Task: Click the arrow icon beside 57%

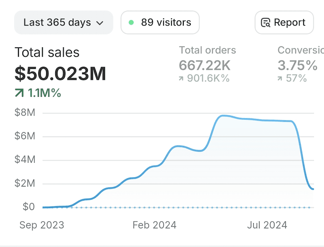Action: click(x=280, y=78)
